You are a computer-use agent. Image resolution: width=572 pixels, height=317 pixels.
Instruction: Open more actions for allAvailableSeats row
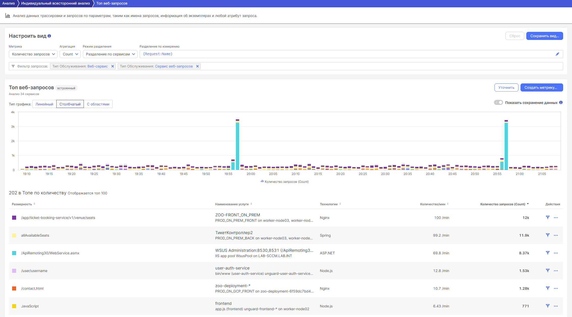click(x=556, y=235)
